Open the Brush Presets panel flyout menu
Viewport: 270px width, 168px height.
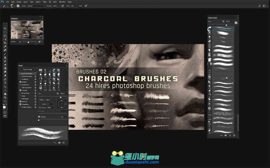pyautogui.click(x=237, y=18)
